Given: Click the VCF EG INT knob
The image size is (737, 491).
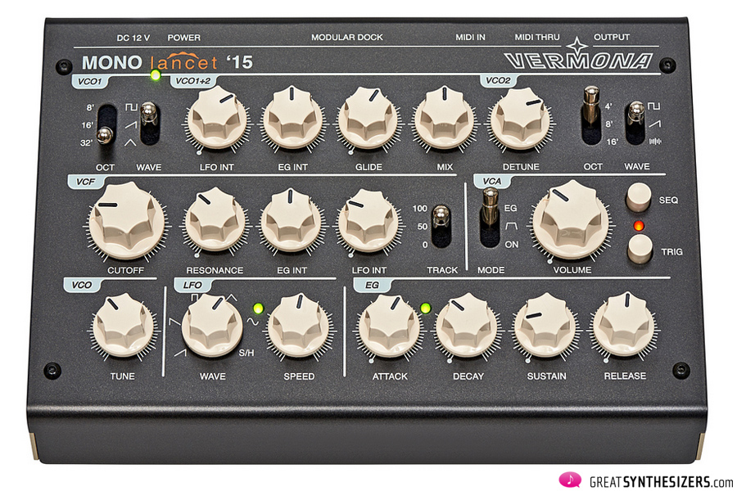Looking at the screenshot, I should tap(291, 222).
